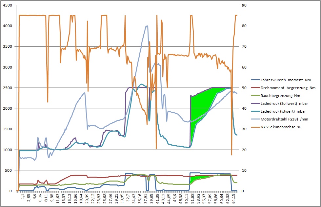This screenshot has height=207, width=321.
Task: Click the right axis label 20
Action: coord(244,150)
